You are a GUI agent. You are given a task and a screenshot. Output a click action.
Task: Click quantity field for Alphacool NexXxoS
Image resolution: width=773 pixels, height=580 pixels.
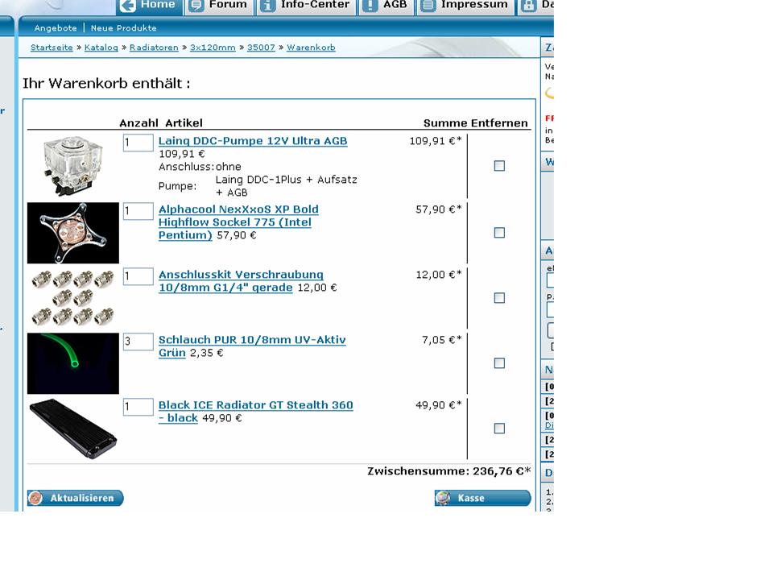(x=138, y=211)
